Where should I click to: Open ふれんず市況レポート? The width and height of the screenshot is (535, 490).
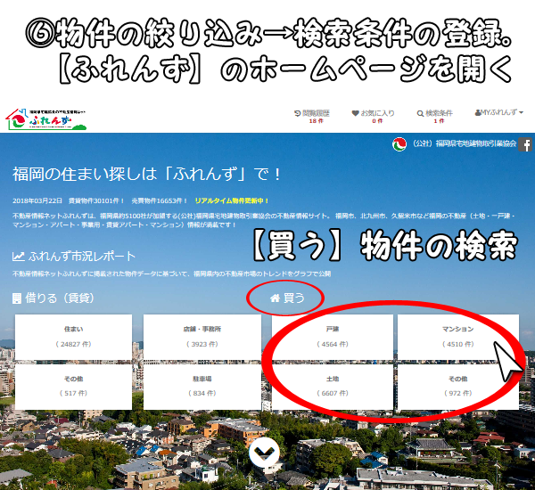[x=82, y=256]
